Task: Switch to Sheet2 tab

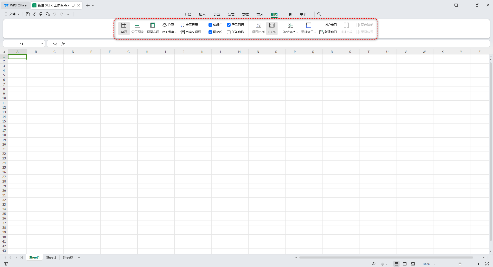Action: pyautogui.click(x=51, y=258)
